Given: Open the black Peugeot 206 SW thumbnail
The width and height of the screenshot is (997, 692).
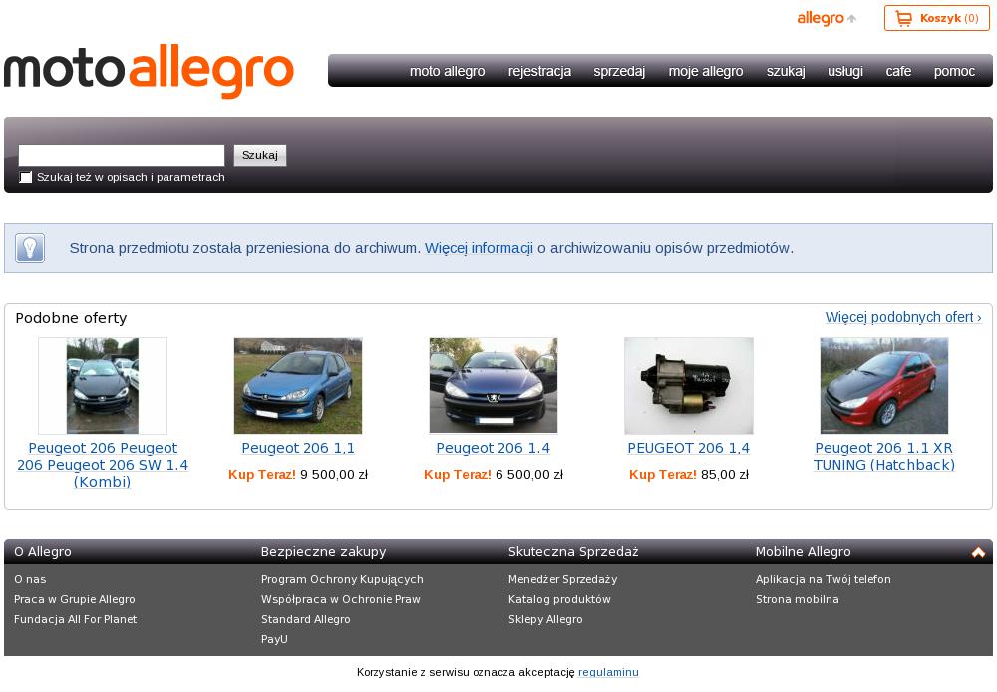Looking at the screenshot, I should pyautogui.click(x=103, y=386).
